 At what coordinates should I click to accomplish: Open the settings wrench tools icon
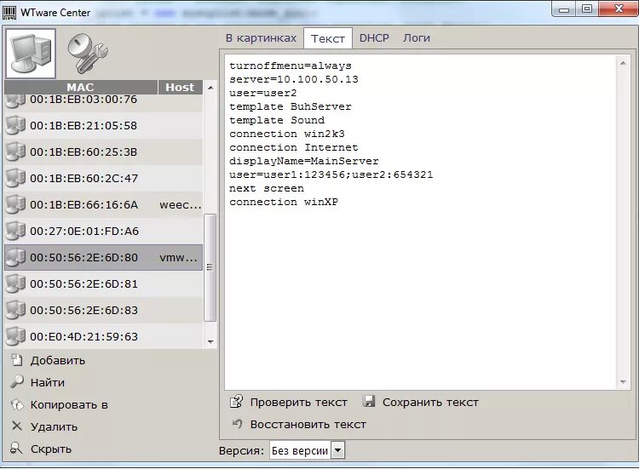(x=87, y=54)
